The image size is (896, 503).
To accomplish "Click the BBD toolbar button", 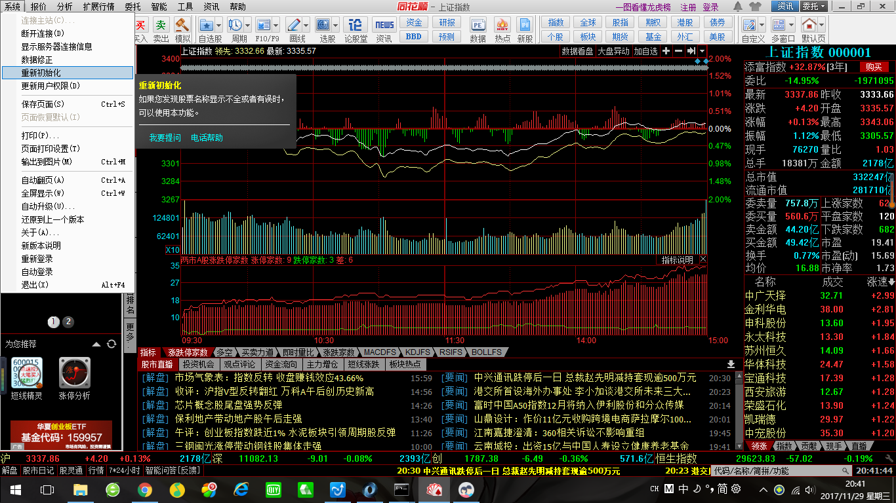I will click(413, 37).
